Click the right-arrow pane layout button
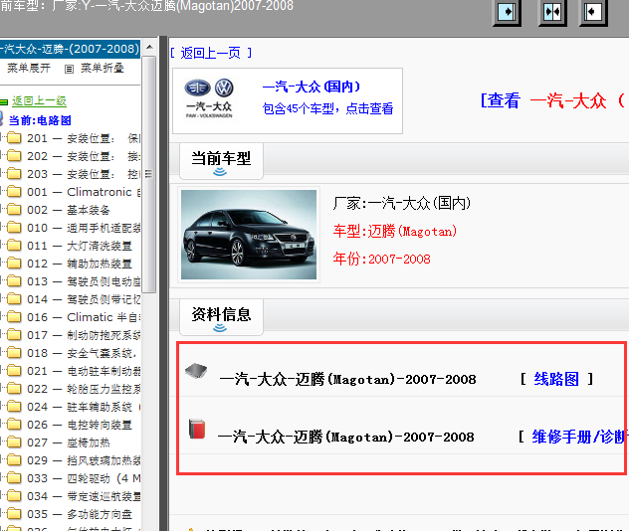Viewport: 629px width, 531px height. click(507, 12)
